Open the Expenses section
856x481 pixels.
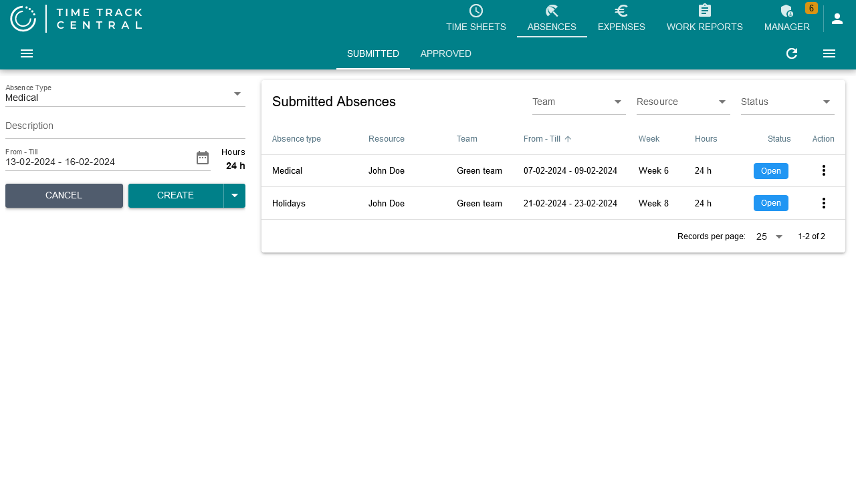pyautogui.click(x=621, y=19)
